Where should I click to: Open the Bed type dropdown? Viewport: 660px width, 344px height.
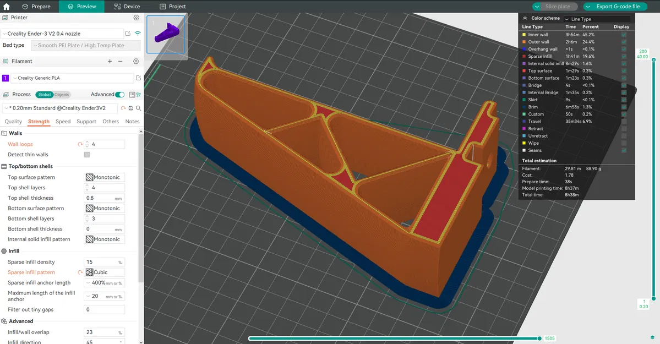[x=86, y=46]
